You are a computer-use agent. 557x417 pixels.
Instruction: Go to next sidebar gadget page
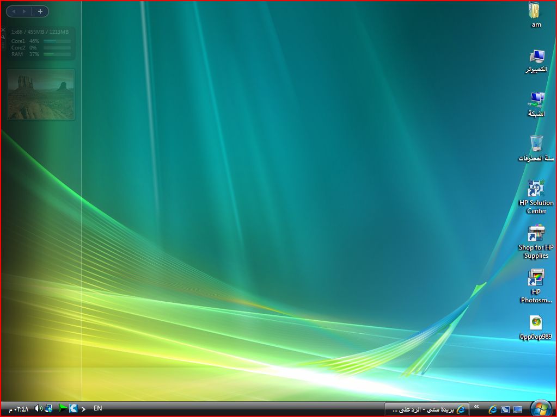tap(24, 11)
